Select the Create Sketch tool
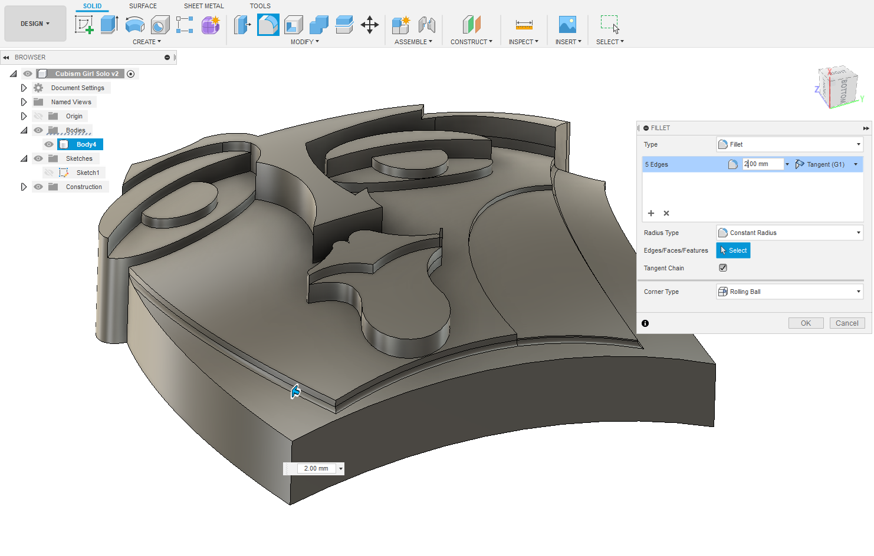Viewport: 874px width, 556px height. click(84, 25)
